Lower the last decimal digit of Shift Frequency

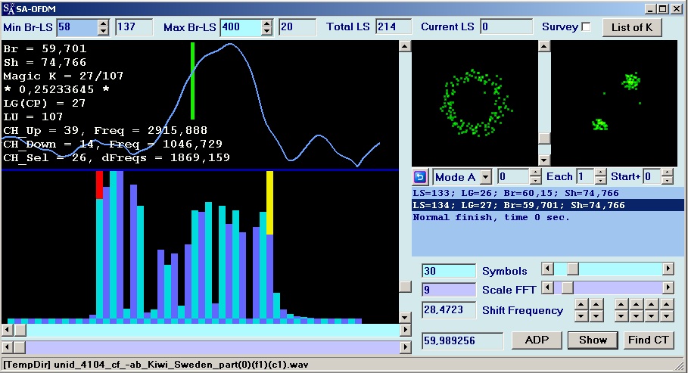tap(667, 316)
